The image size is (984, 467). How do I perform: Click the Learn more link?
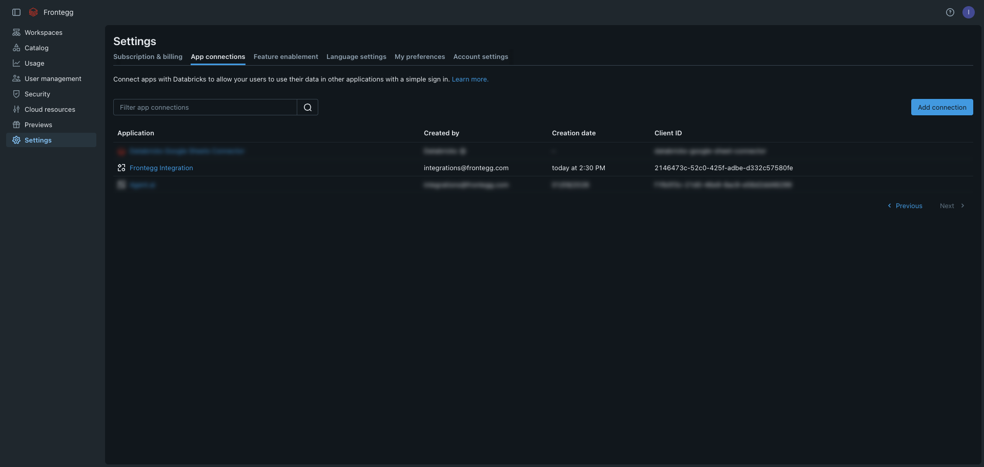470,79
